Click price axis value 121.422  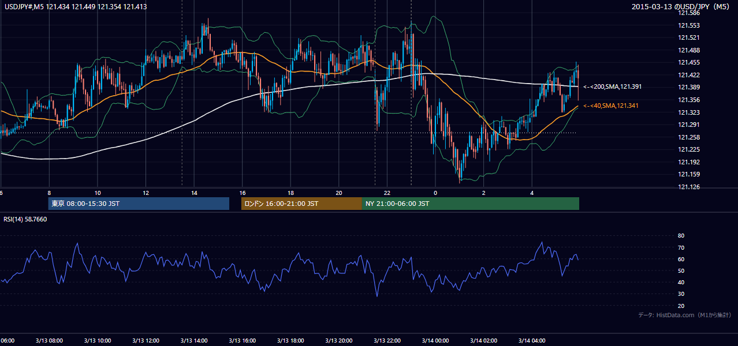pyautogui.click(x=688, y=75)
